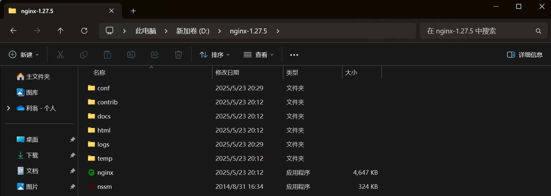Refresh the current folder view
Viewport: 551px width, 196px height.
(x=84, y=31)
